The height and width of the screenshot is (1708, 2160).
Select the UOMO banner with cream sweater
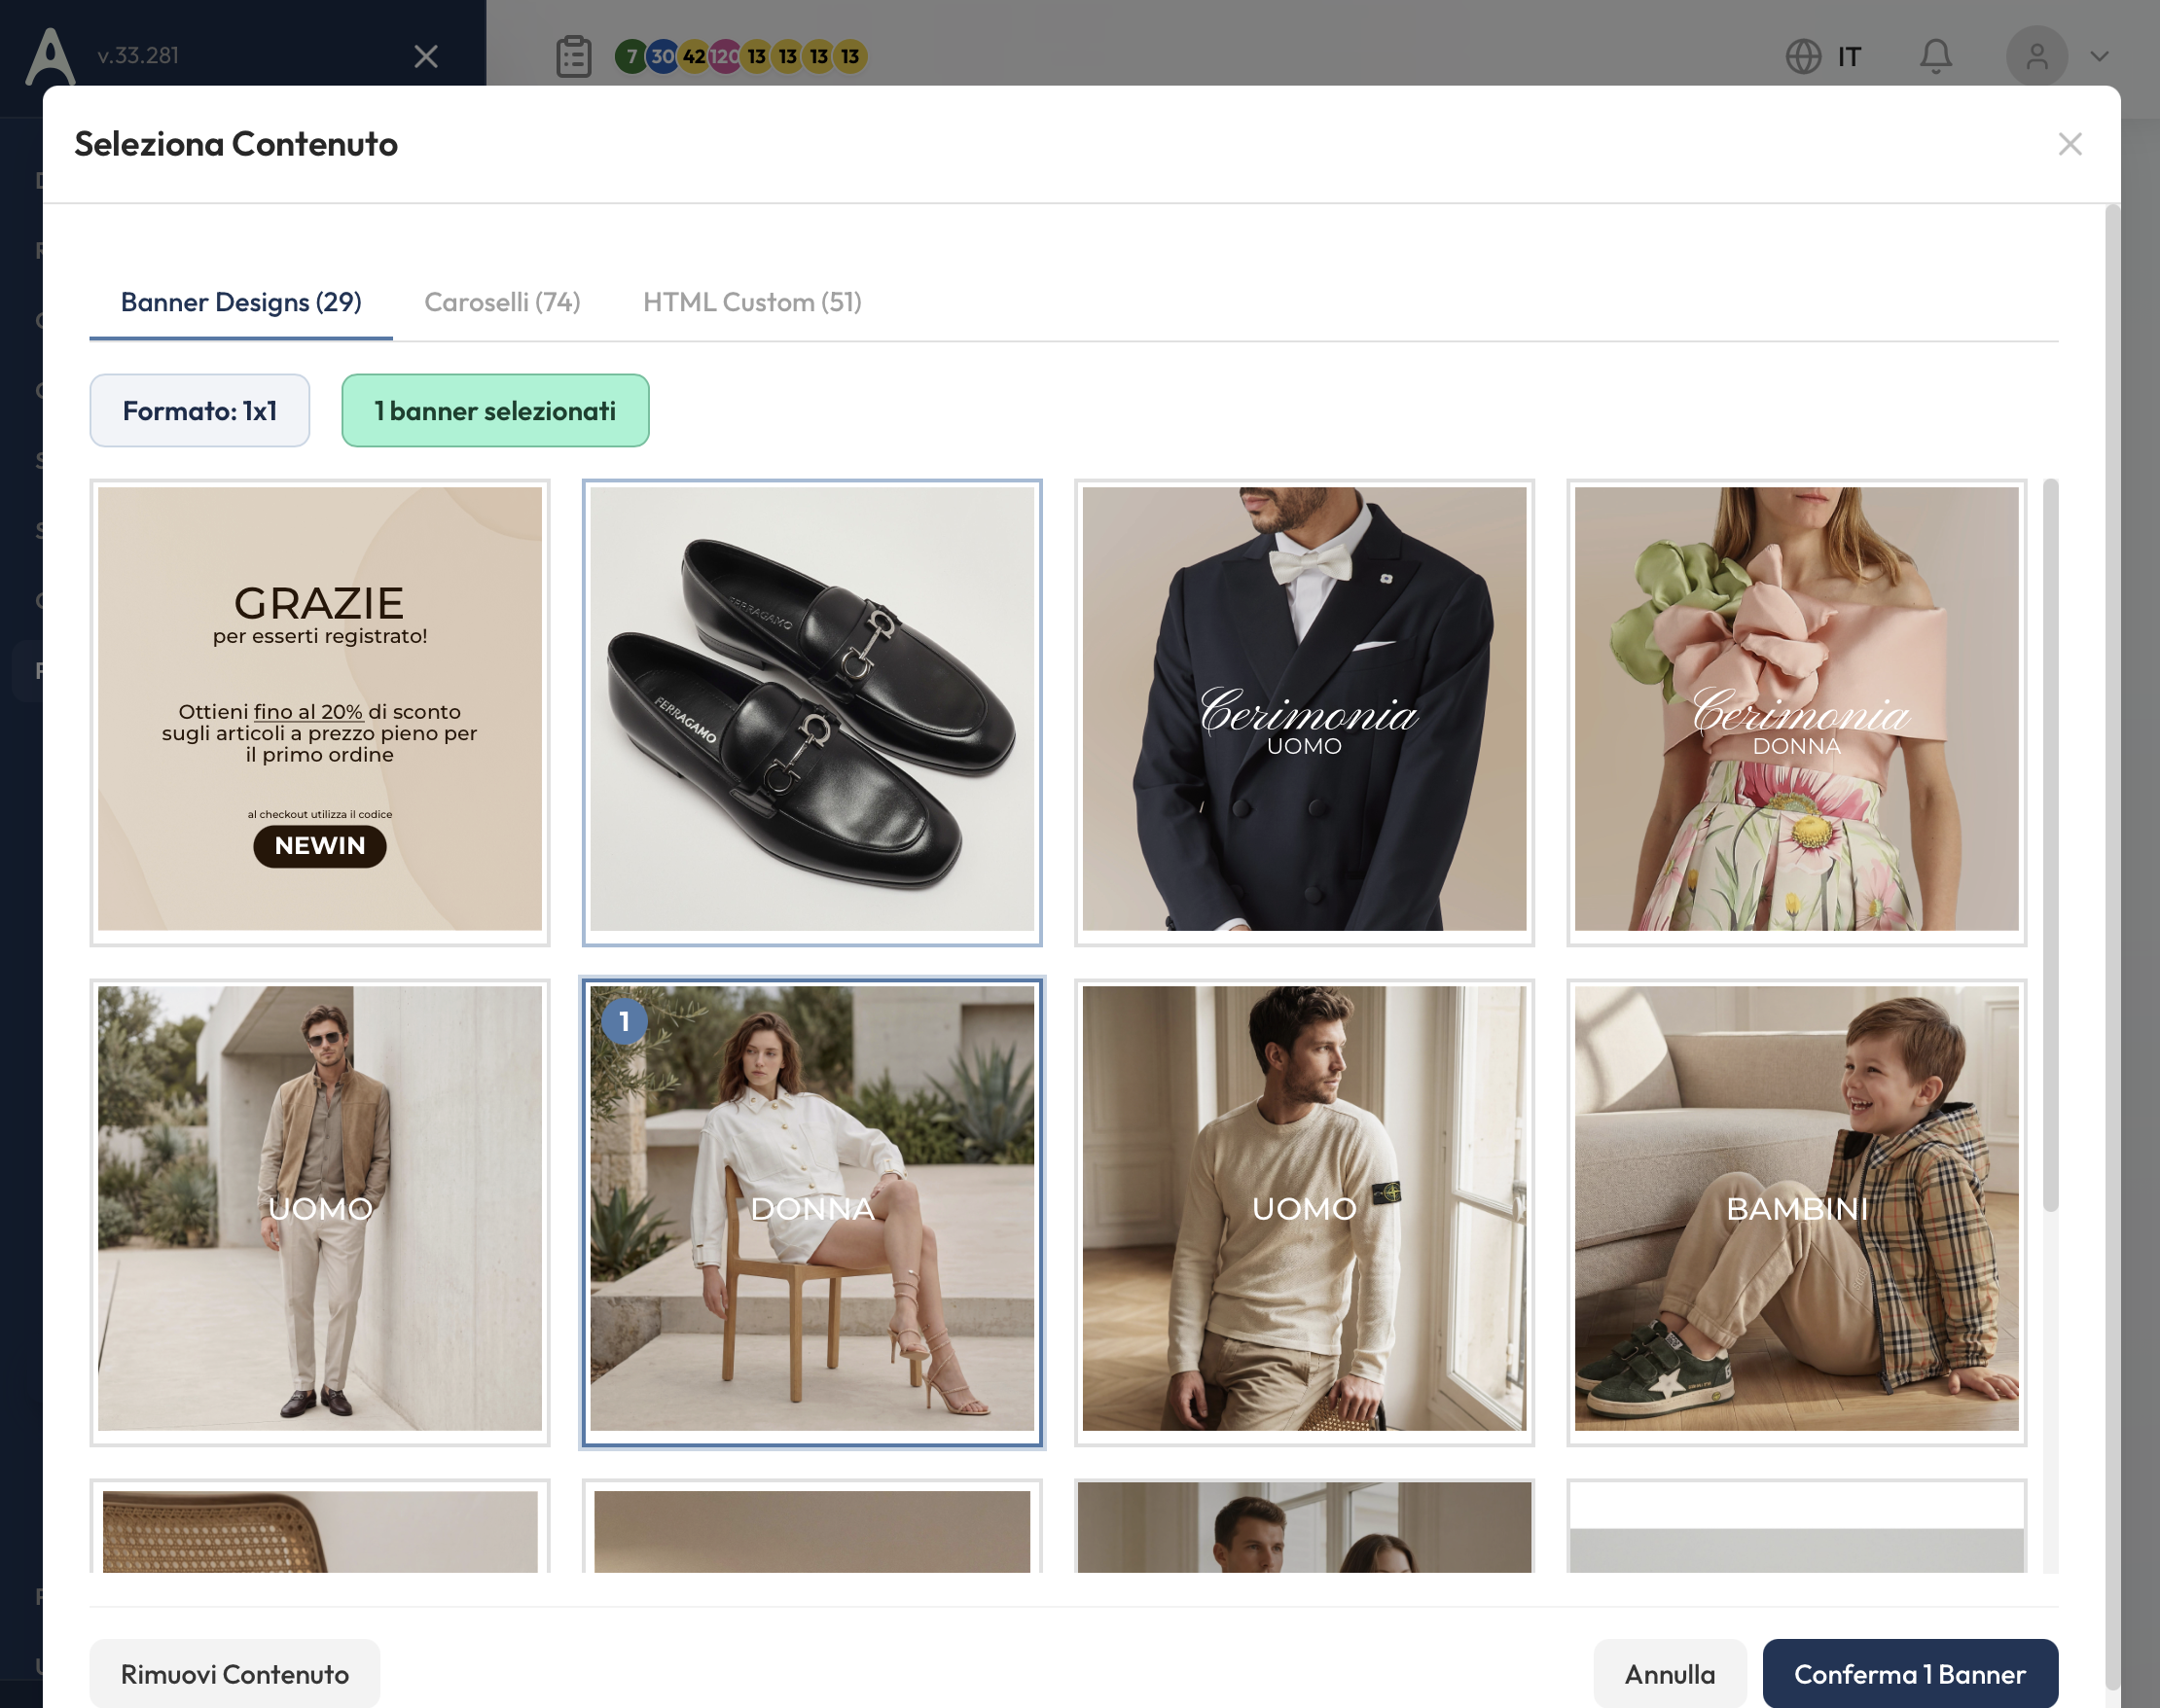[1305, 1212]
